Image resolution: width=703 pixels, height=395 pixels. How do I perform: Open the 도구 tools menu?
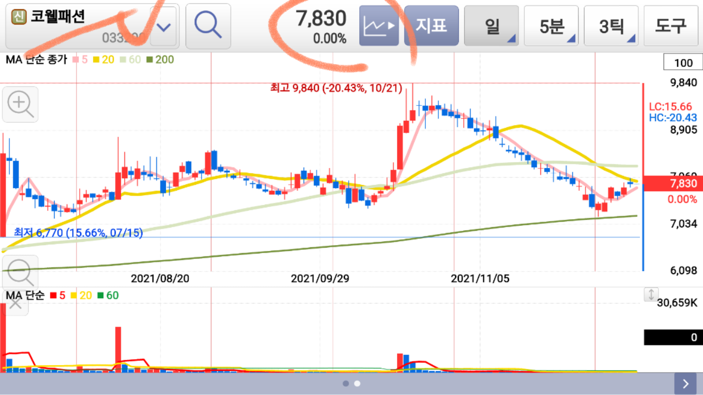pos(671,26)
